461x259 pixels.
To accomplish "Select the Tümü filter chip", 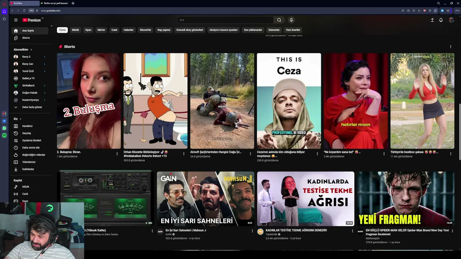I will (x=62, y=30).
